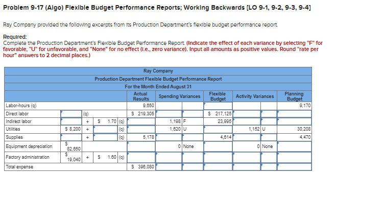Click the Labor-hours Flexible Budget input field
This screenshot has width=383, height=198.
218,106
